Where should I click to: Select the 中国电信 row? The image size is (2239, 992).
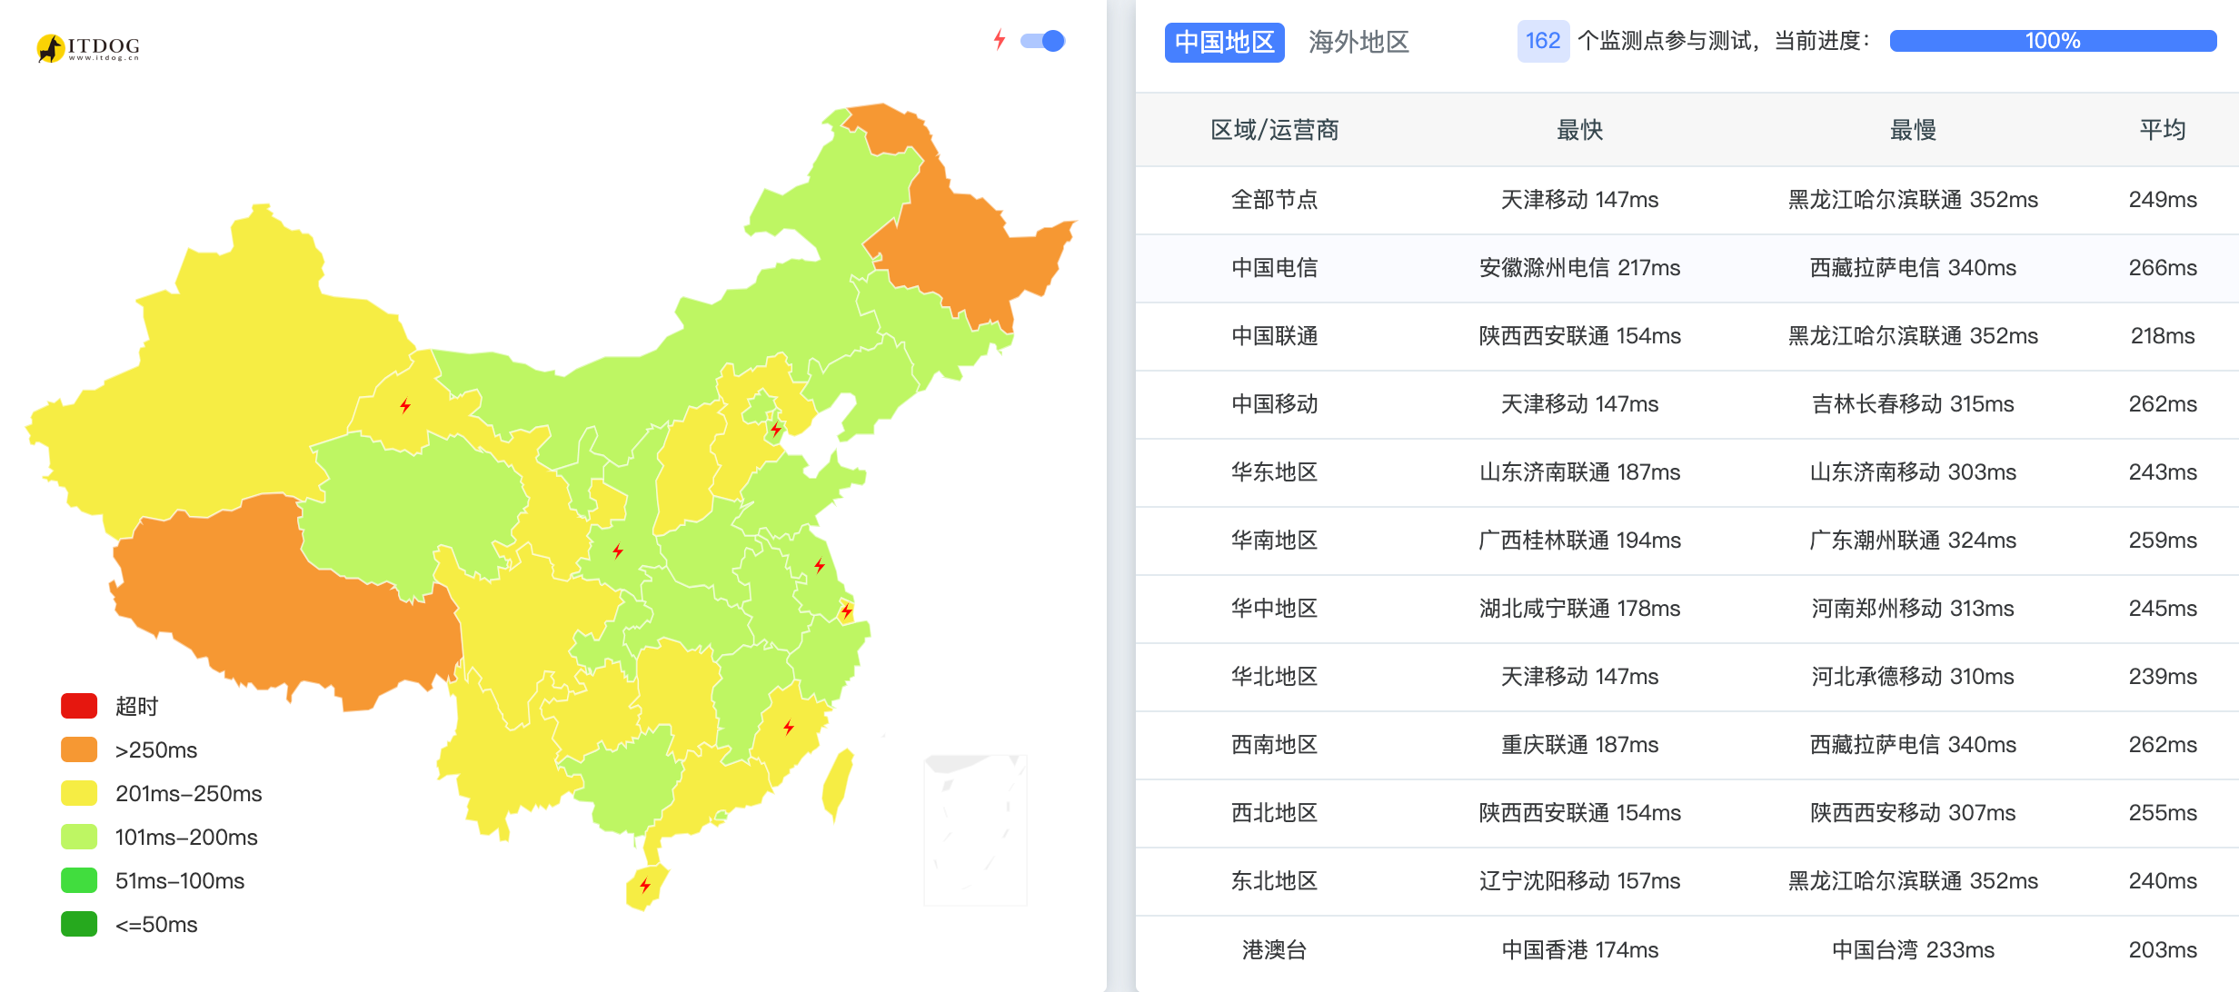(x=1274, y=268)
